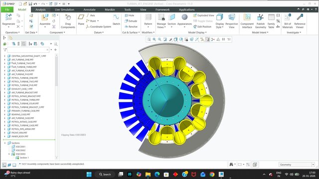Expand Cut & Surface group dropdown
319x179 pixels.
click(131, 32)
